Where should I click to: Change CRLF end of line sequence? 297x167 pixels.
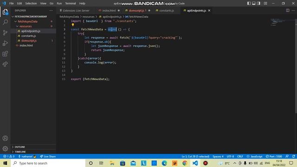pyautogui.click(x=240, y=157)
